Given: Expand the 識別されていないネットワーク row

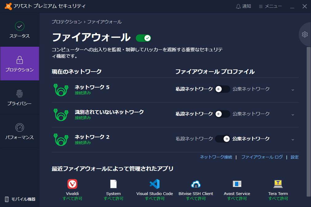Looking at the screenshot, I should [x=293, y=115].
